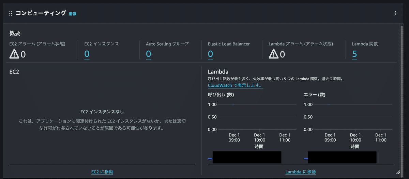This screenshot has width=409, height=179.
Task: Click the EC2 alarms warning triangle icon
Action: click(14, 53)
